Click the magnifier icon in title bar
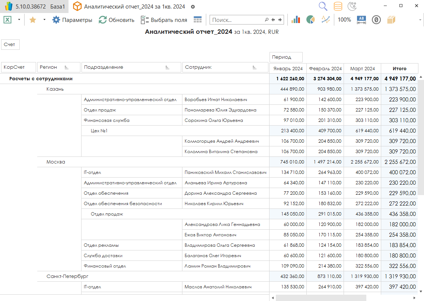The image size is (424, 301). pyautogui.click(x=323, y=6)
